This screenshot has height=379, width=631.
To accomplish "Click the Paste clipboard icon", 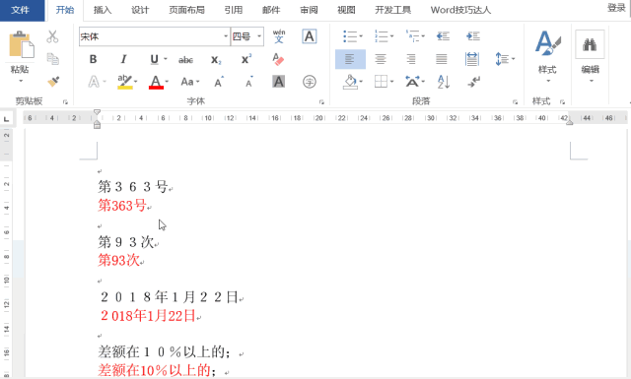I will pyautogui.click(x=22, y=44).
